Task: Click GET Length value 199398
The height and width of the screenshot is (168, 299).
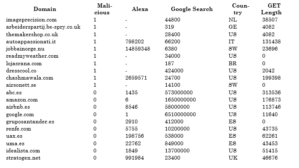Action: (x=271, y=78)
